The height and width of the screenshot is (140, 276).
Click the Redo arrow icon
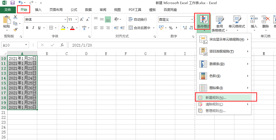click(31, 3)
